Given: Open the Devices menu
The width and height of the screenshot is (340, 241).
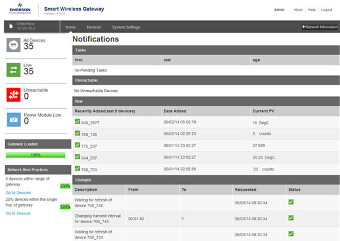Looking at the screenshot, I should 94,27.
